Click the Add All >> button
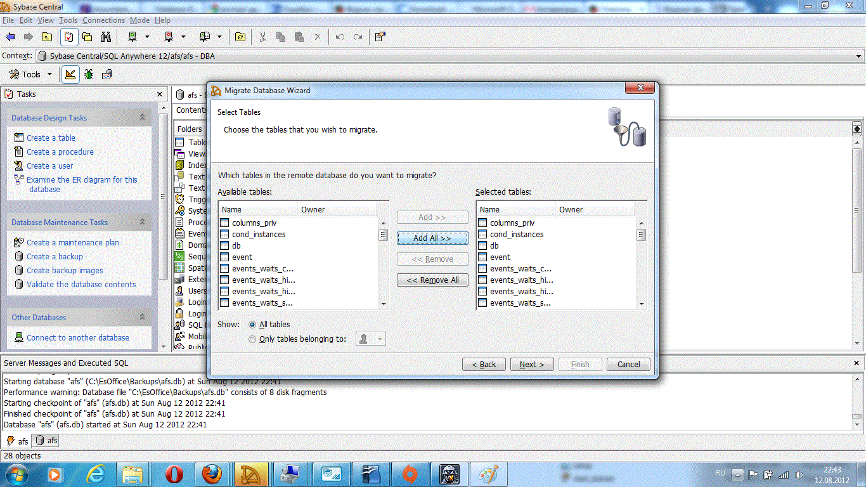Image resolution: width=866 pixels, height=487 pixels. (432, 238)
